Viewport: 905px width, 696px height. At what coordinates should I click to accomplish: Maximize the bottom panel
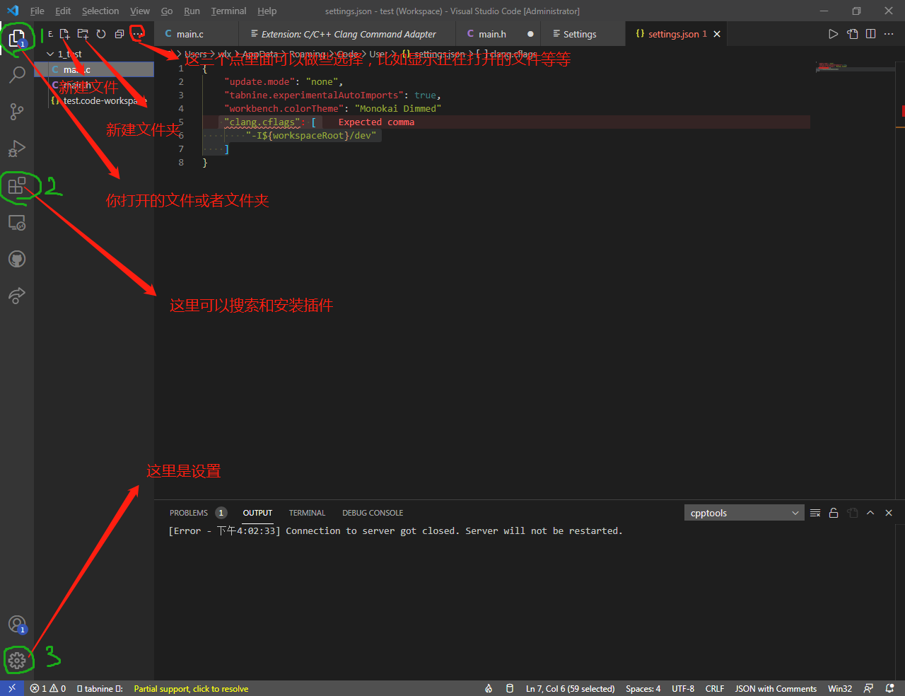tap(870, 513)
